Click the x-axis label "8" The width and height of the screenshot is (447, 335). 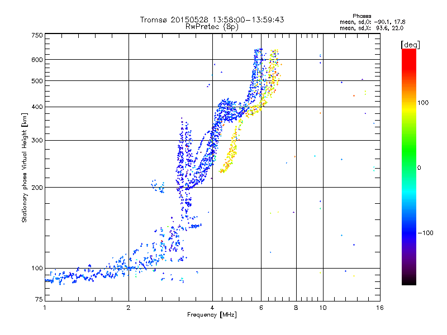296,308
